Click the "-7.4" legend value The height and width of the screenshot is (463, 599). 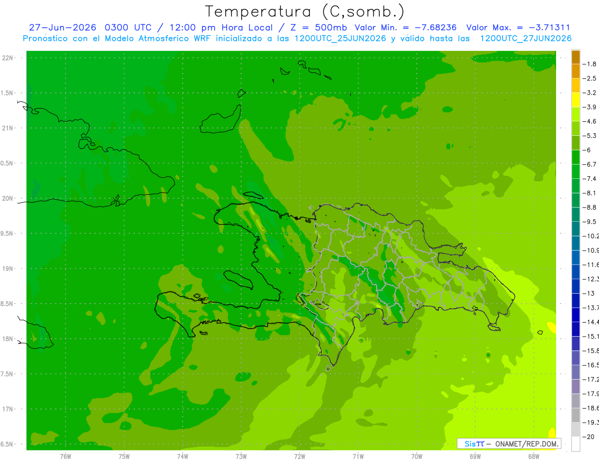(590, 179)
